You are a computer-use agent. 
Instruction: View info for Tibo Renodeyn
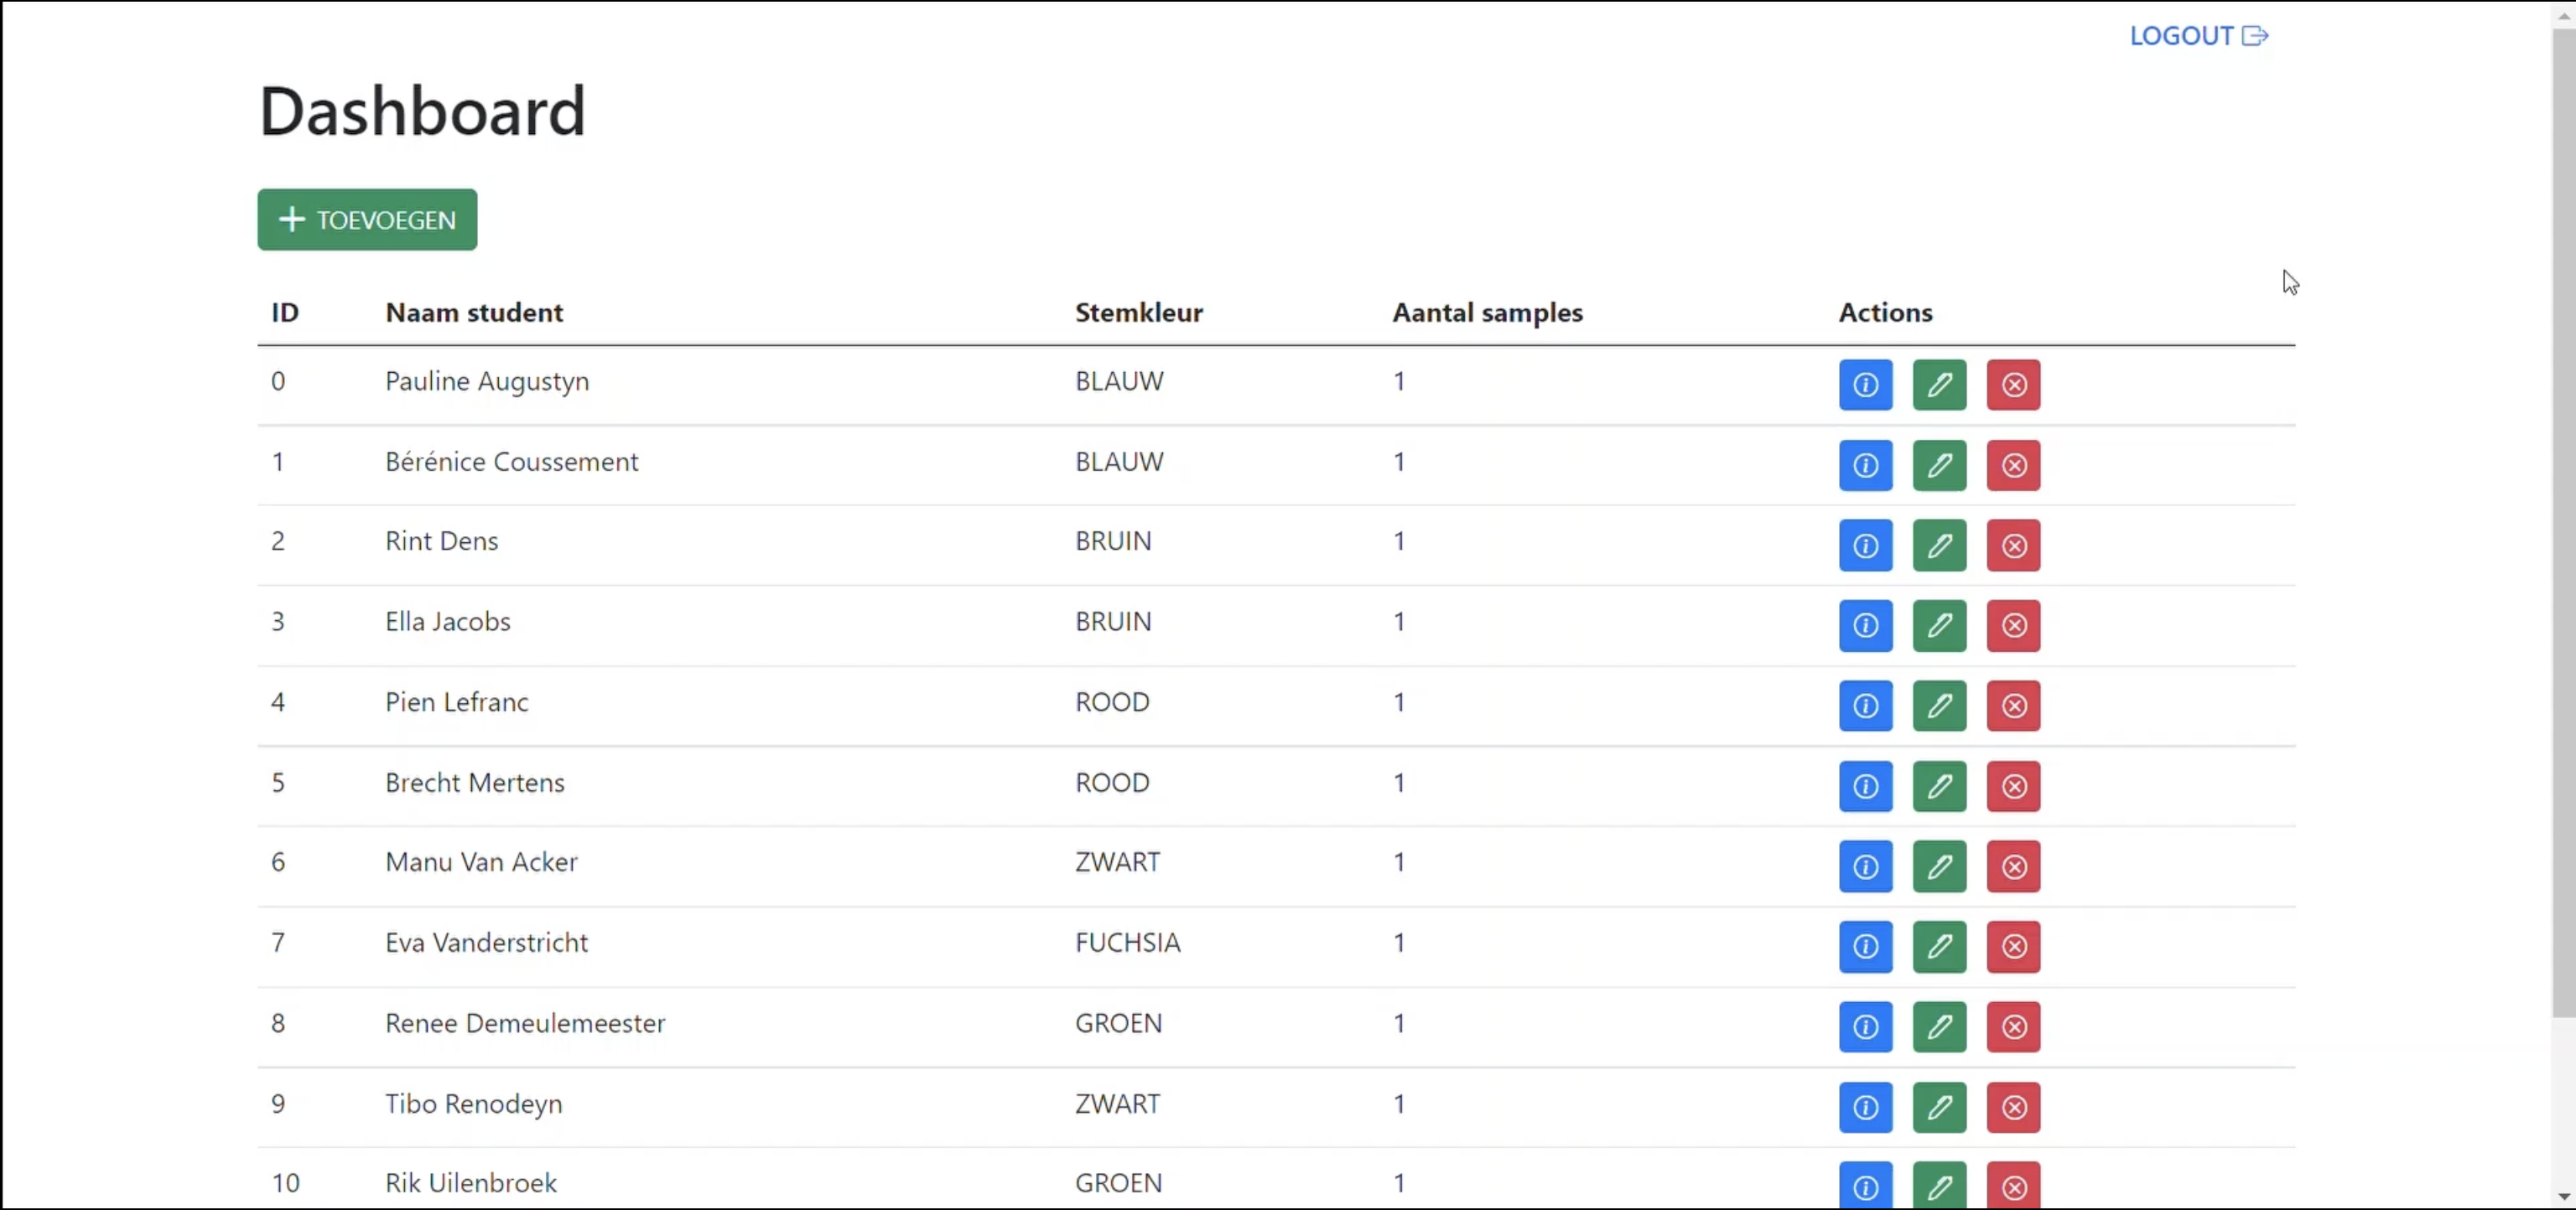click(1865, 1107)
